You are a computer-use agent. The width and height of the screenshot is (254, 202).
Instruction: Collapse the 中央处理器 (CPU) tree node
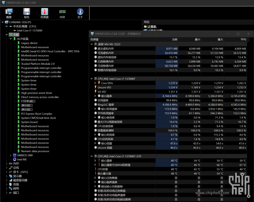click(x=7, y=26)
